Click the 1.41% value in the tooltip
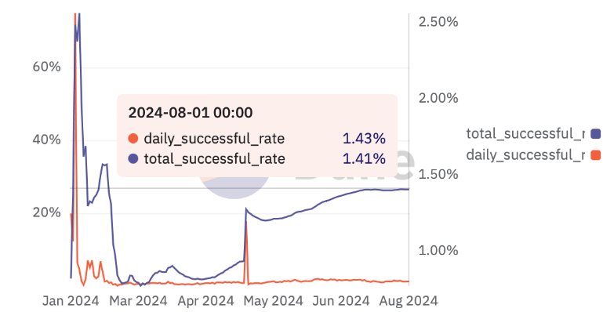 pyautogui.click(x=364, y=158)
